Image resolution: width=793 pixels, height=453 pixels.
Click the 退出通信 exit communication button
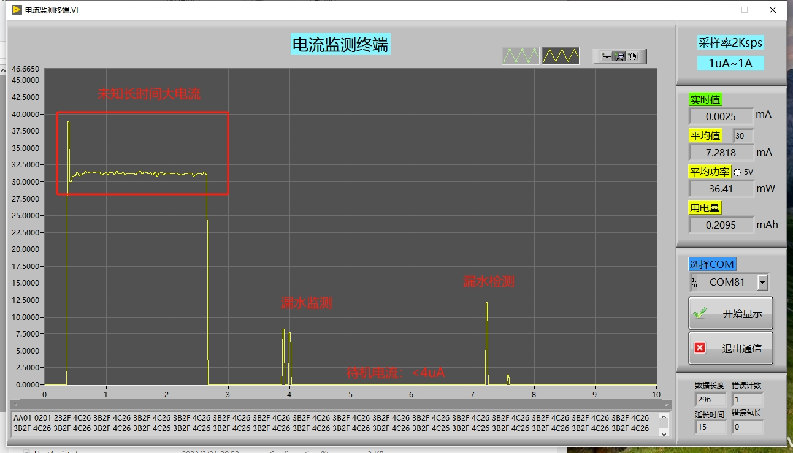point(730,348)
